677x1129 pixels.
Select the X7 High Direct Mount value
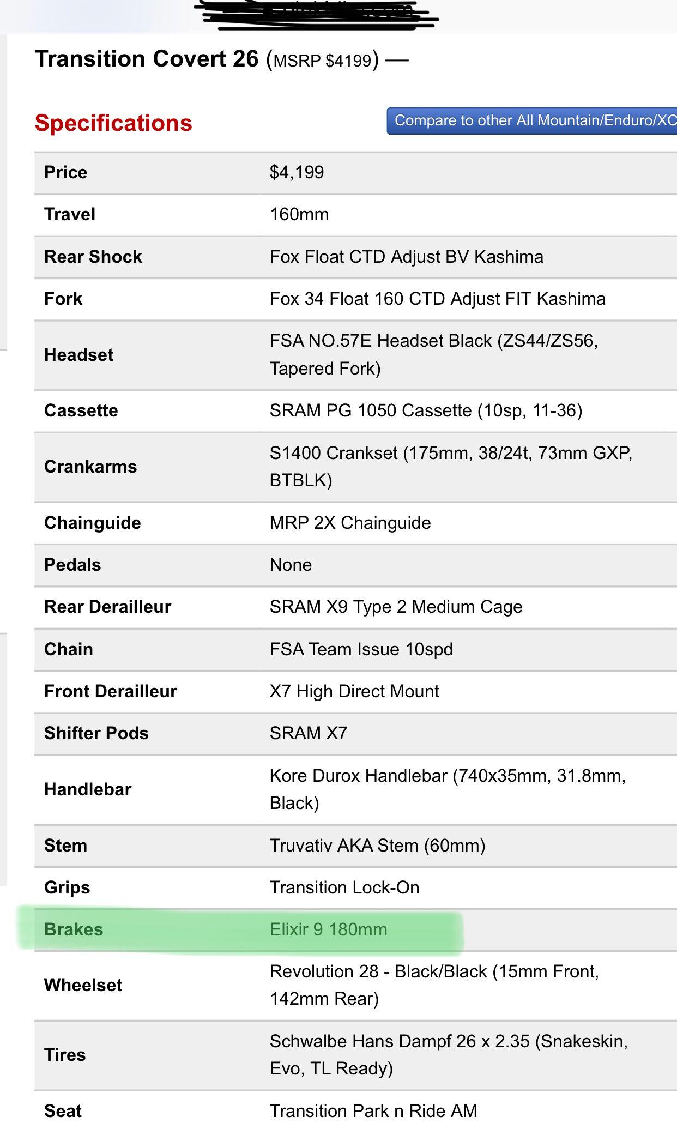[x=354, y=691]
